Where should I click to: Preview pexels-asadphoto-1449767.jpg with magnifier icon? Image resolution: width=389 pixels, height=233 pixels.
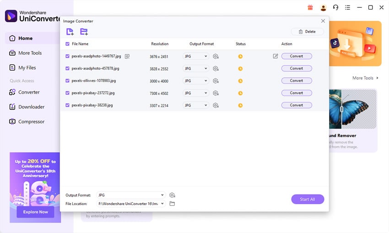coord(127,56)
